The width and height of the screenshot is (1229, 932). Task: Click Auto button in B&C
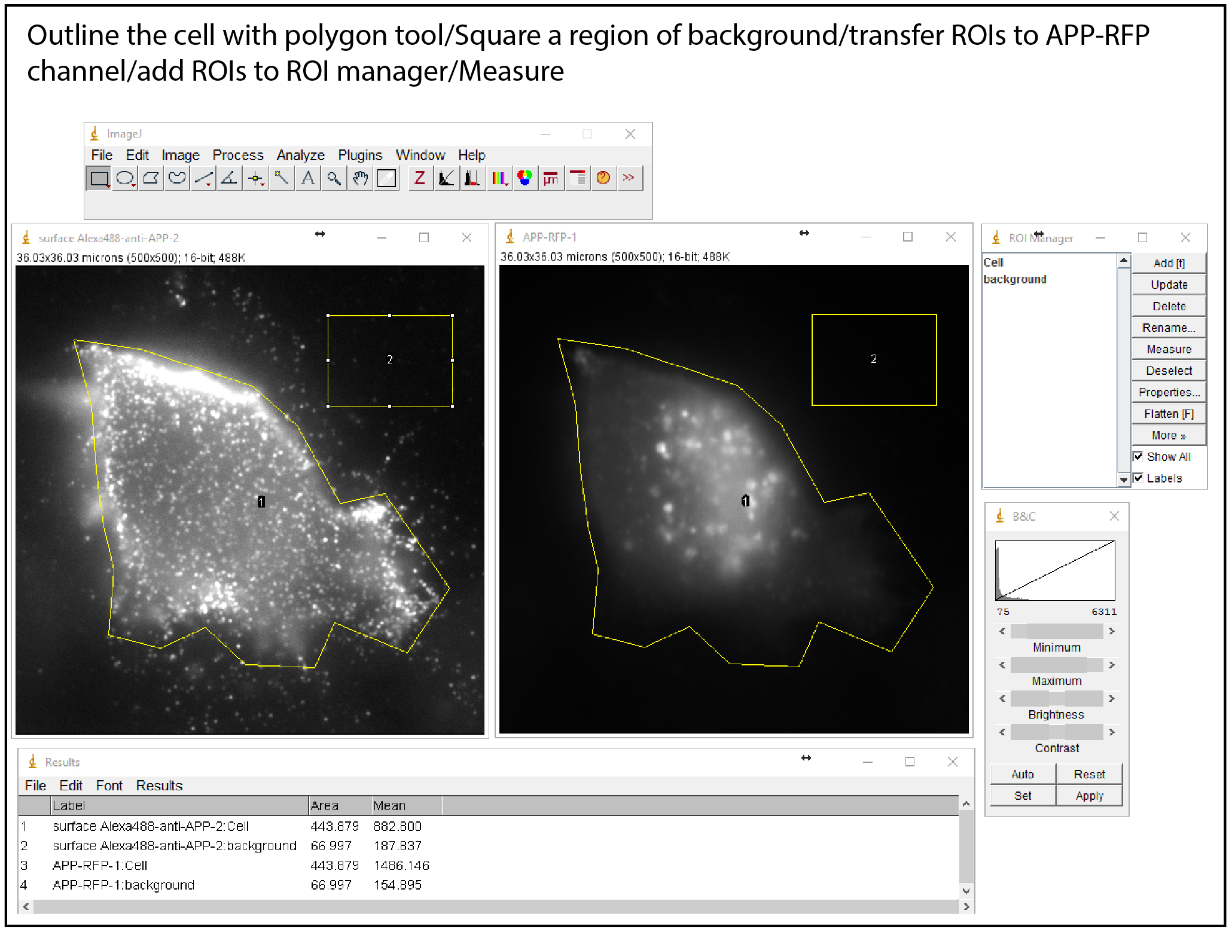[x=1023, y=775]
